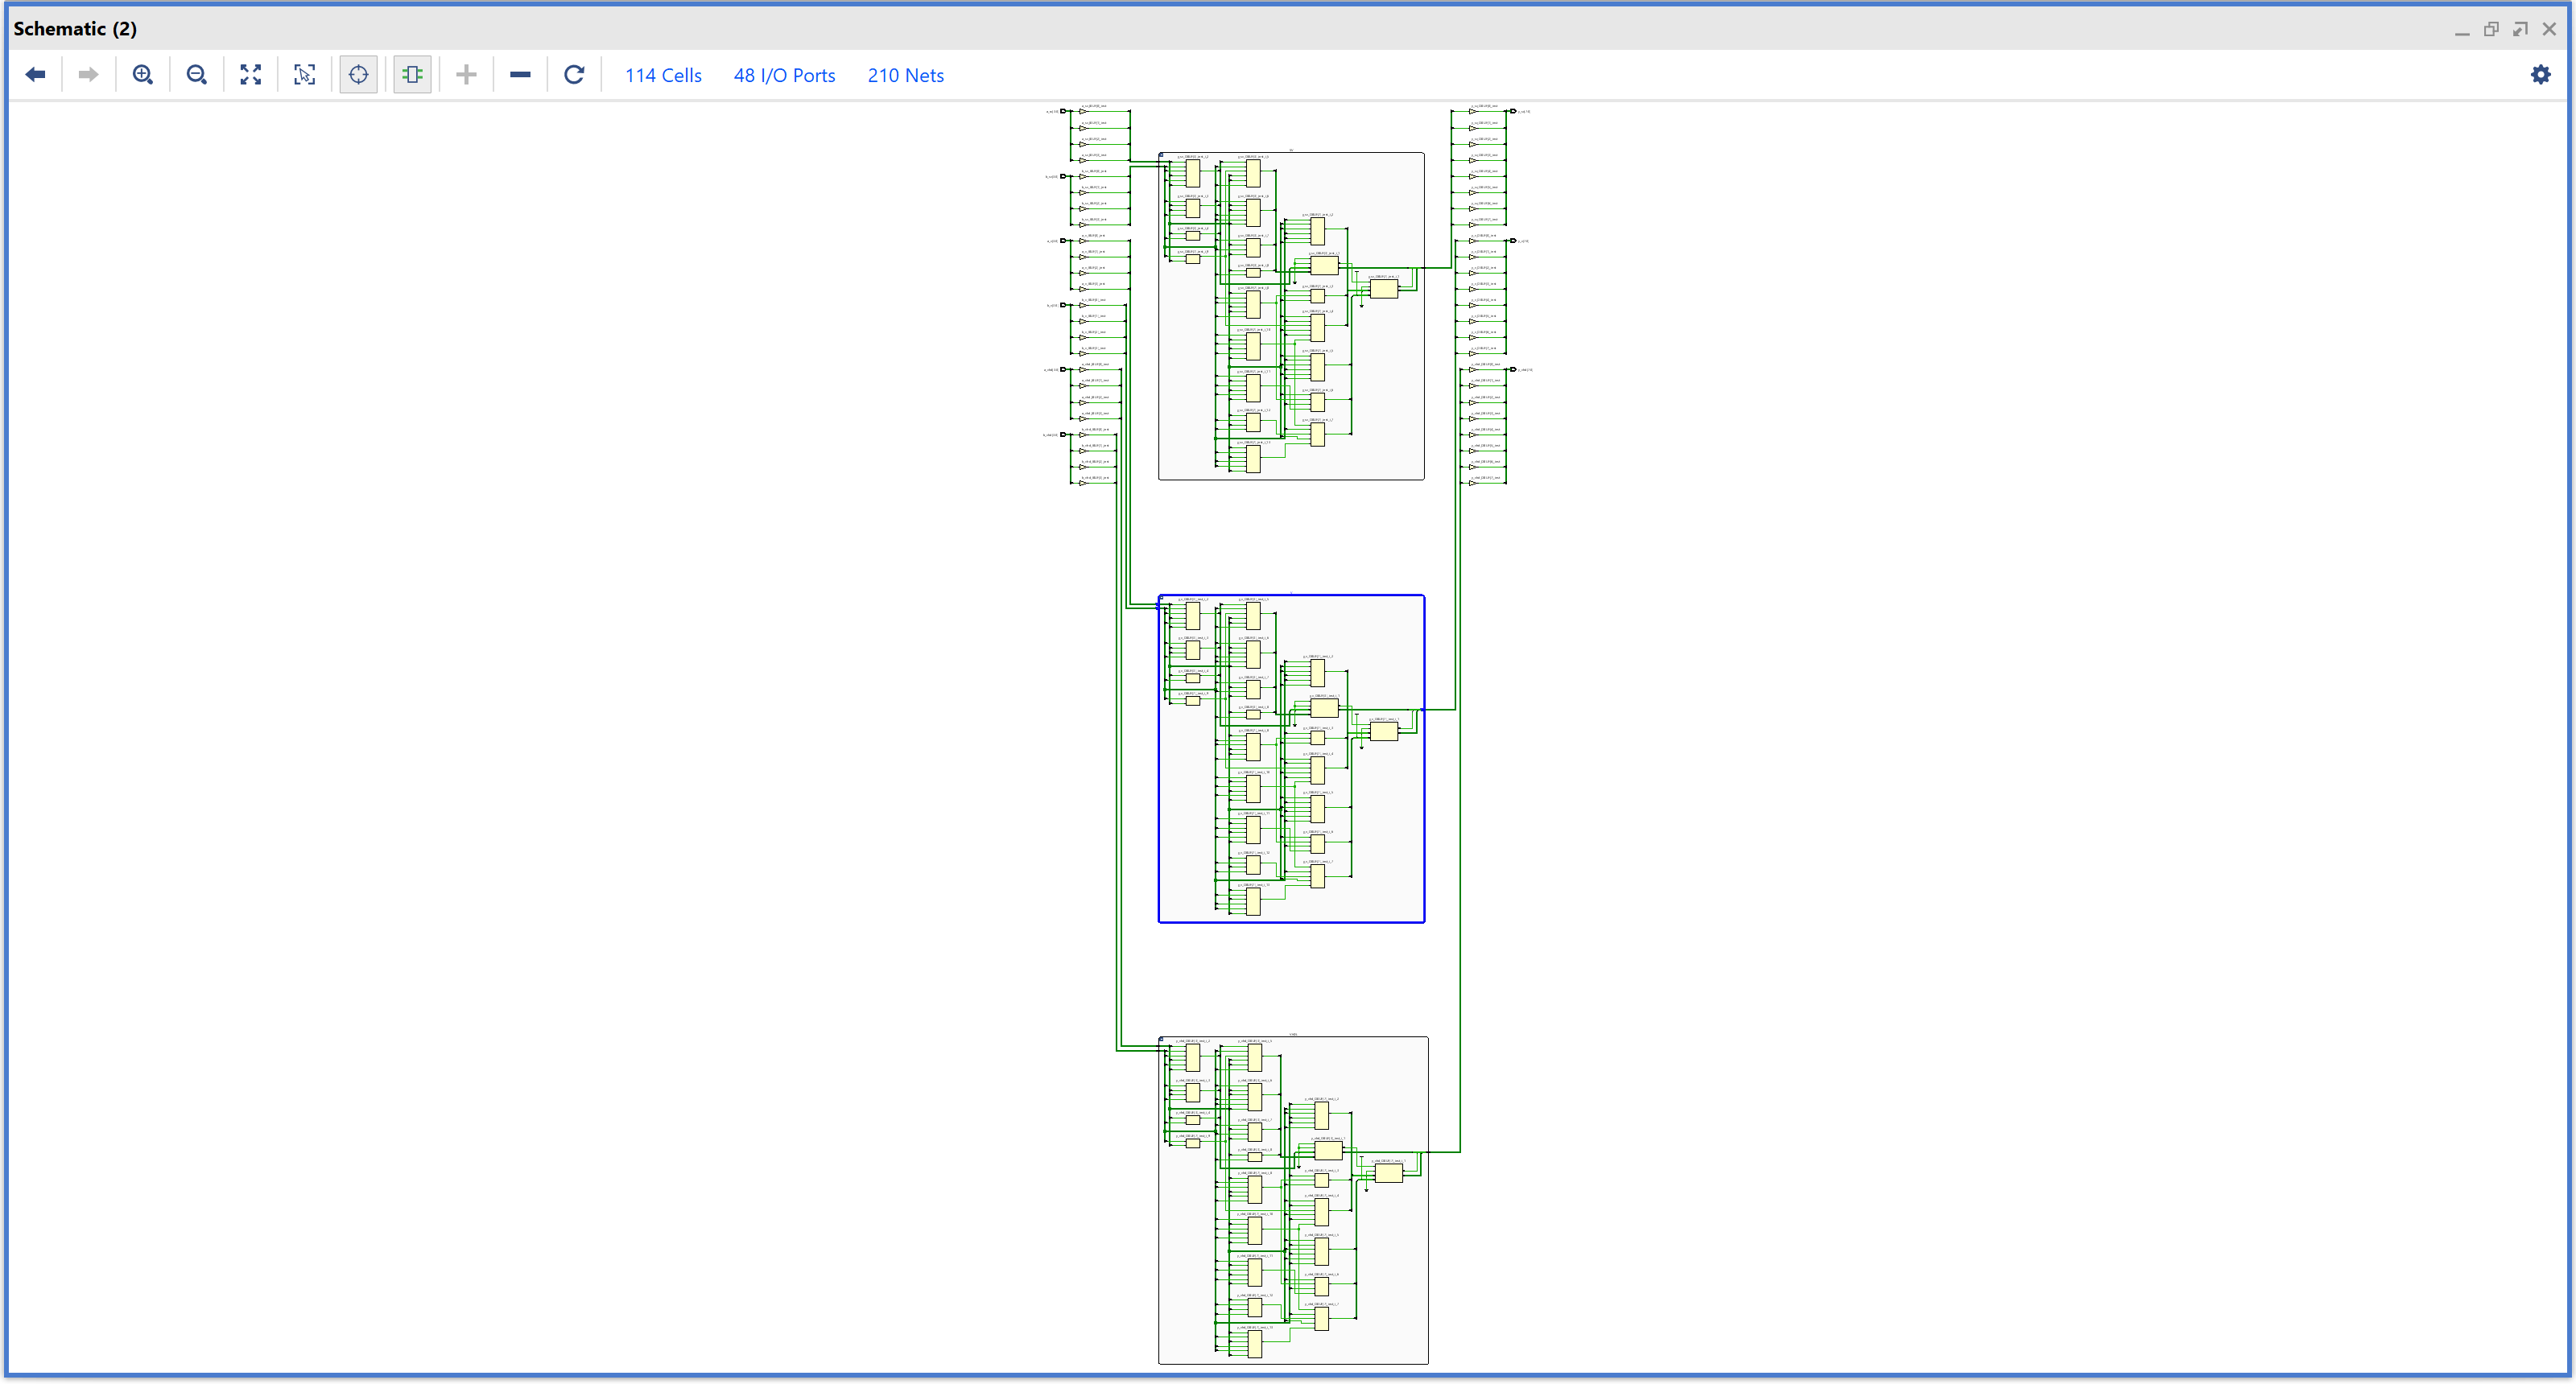Toggle autohide pins button
The height and width of the screenshot is (1384, 2576).
click(412, 75)
